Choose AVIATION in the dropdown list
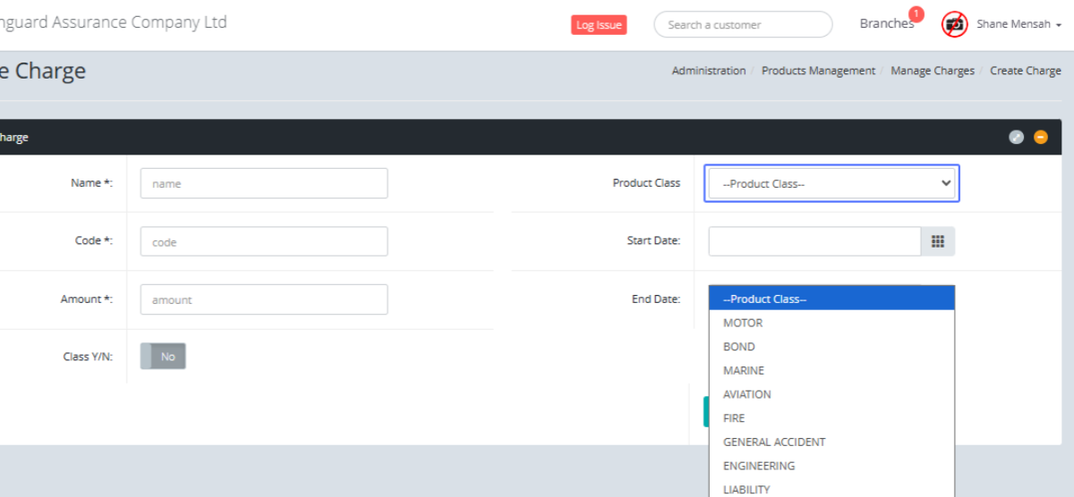The image size is (1074, 497). pos(746,394)
